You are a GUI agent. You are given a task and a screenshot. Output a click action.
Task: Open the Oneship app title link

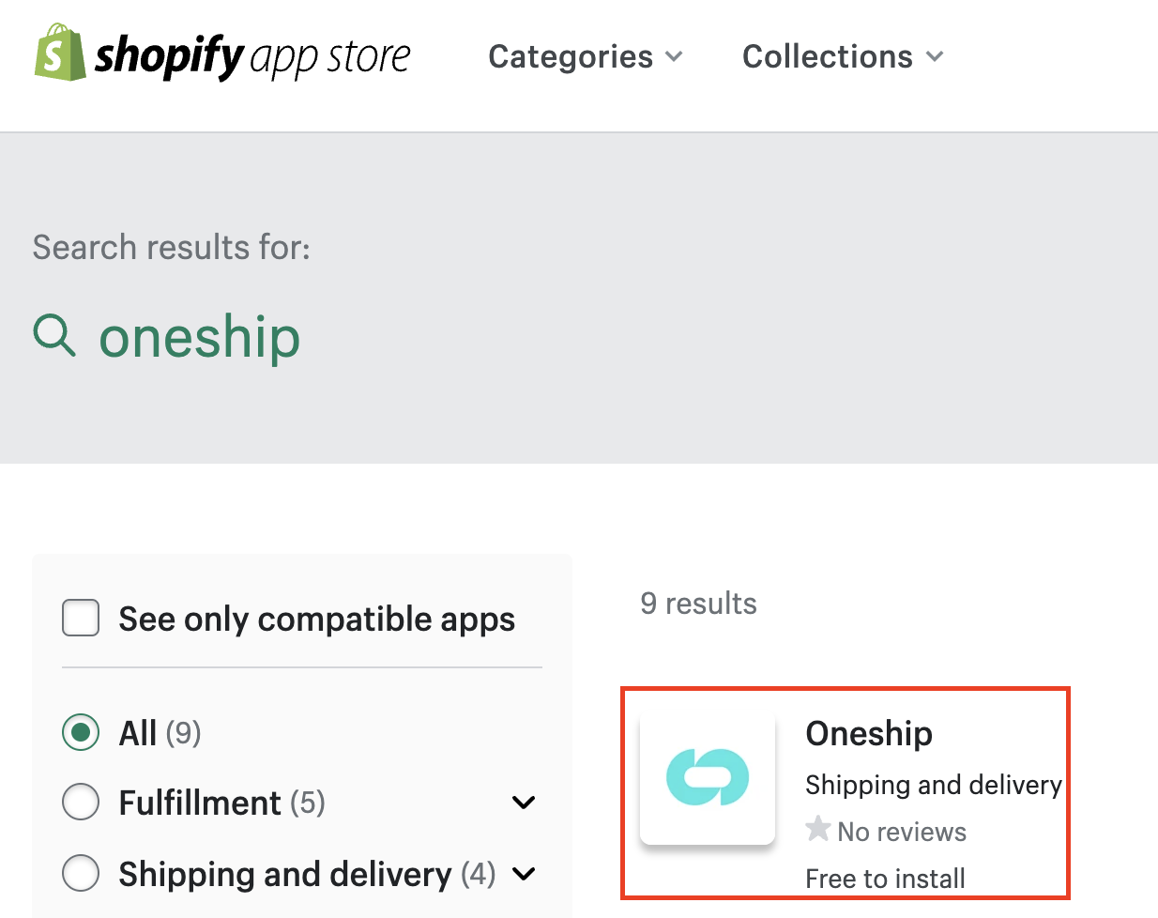point(869,733)
